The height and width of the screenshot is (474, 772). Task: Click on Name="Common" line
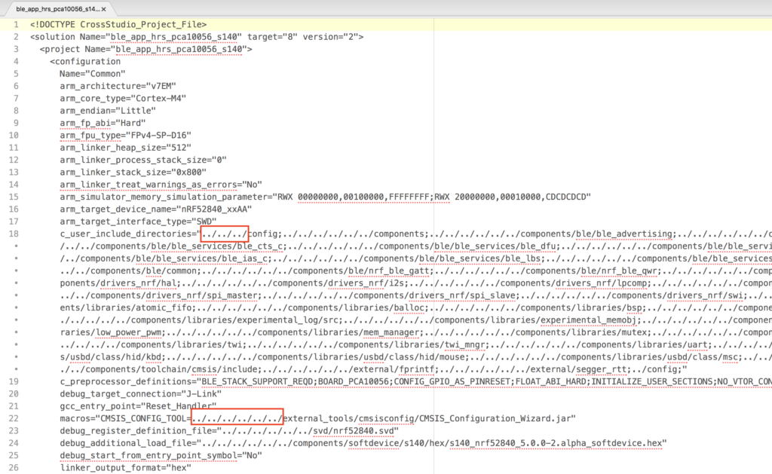pyautogui.click(x=93, y=73)
